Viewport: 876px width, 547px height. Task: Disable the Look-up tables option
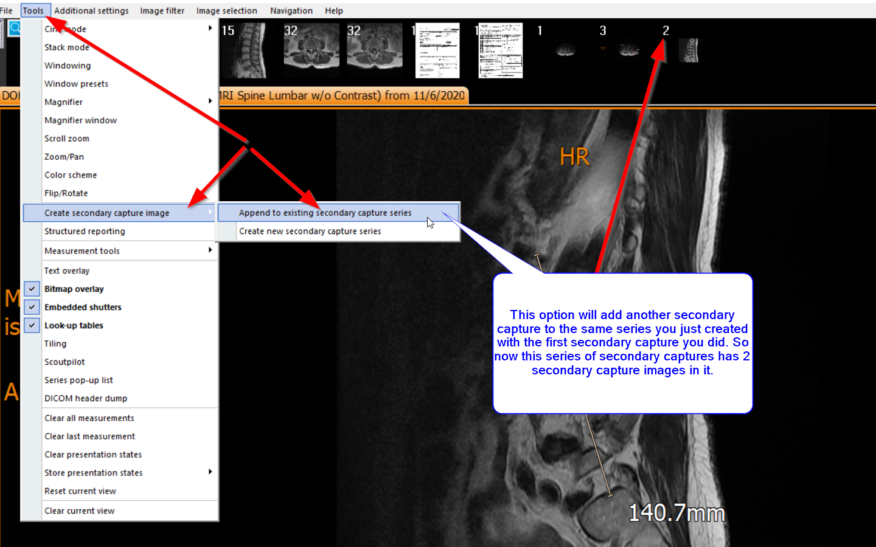pos(32,325)
